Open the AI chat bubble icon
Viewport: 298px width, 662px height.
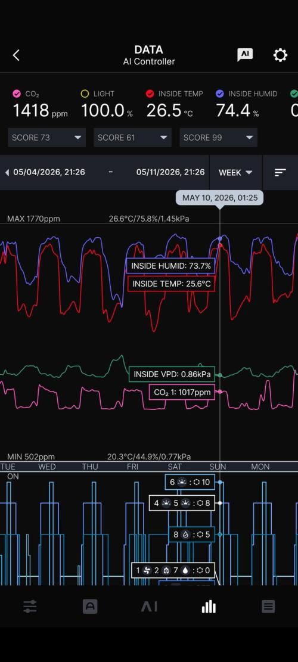click(x=245, y=55)
